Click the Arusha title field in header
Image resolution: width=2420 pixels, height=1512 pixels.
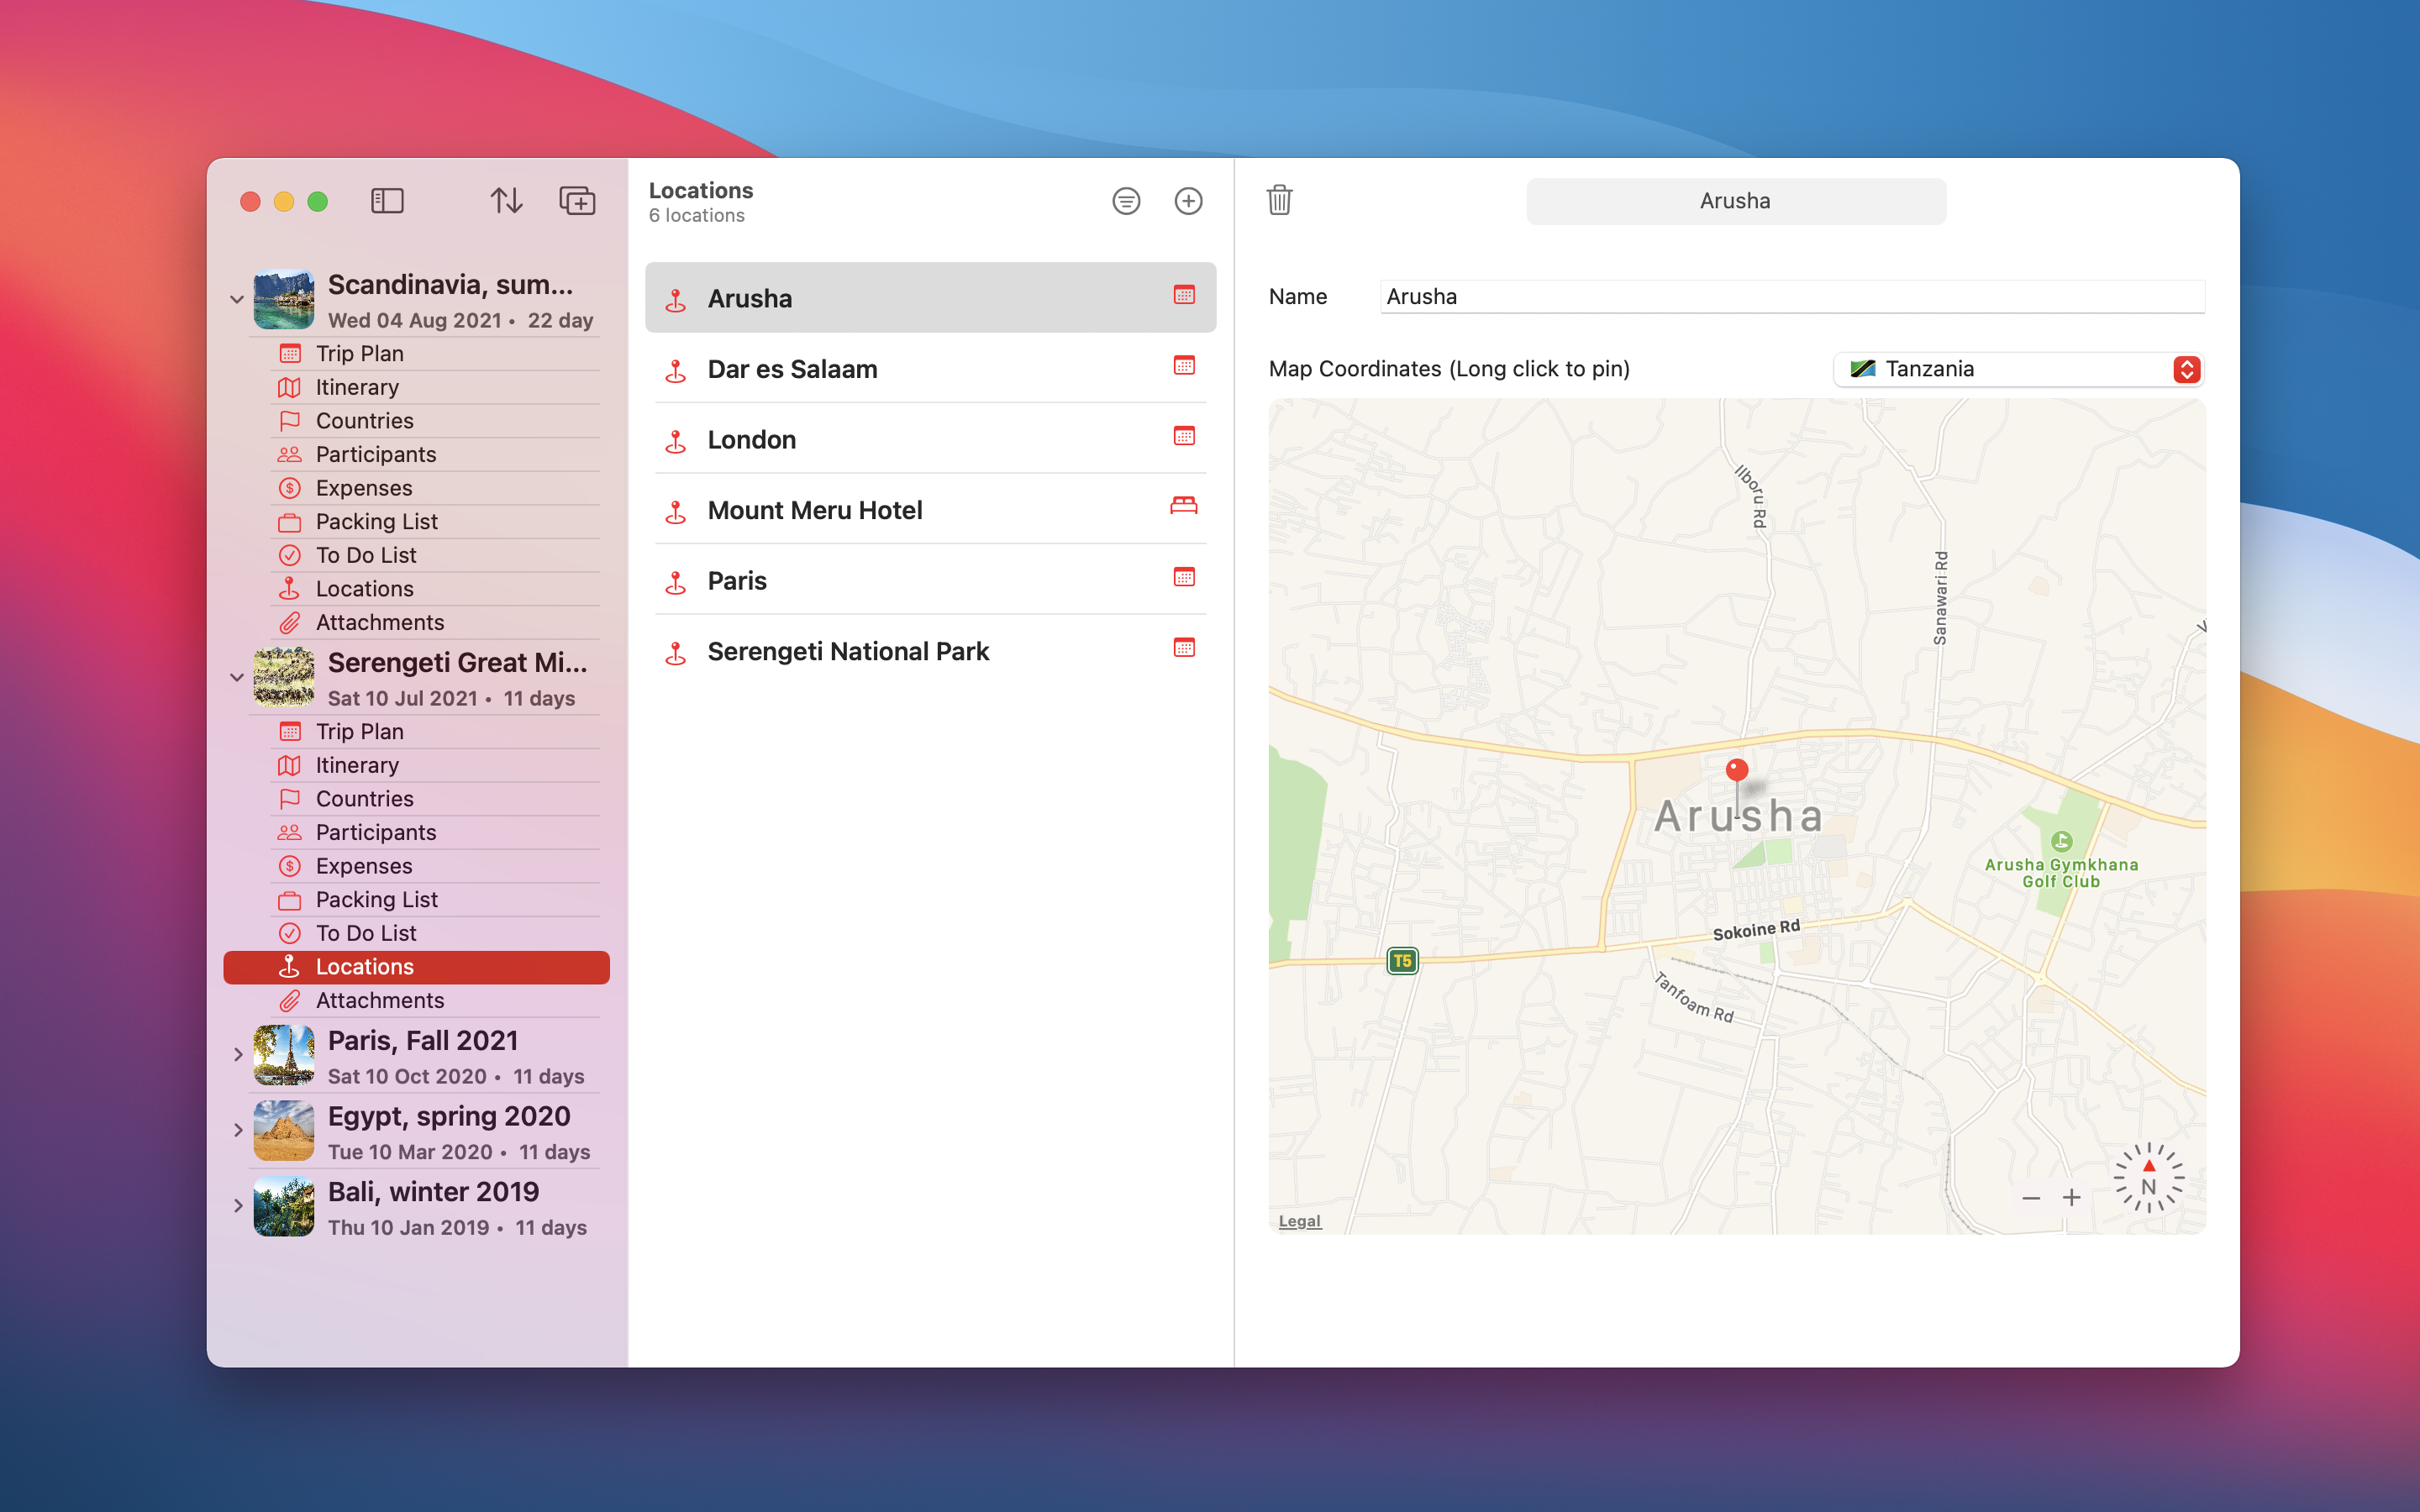[x=1736, y=201]
